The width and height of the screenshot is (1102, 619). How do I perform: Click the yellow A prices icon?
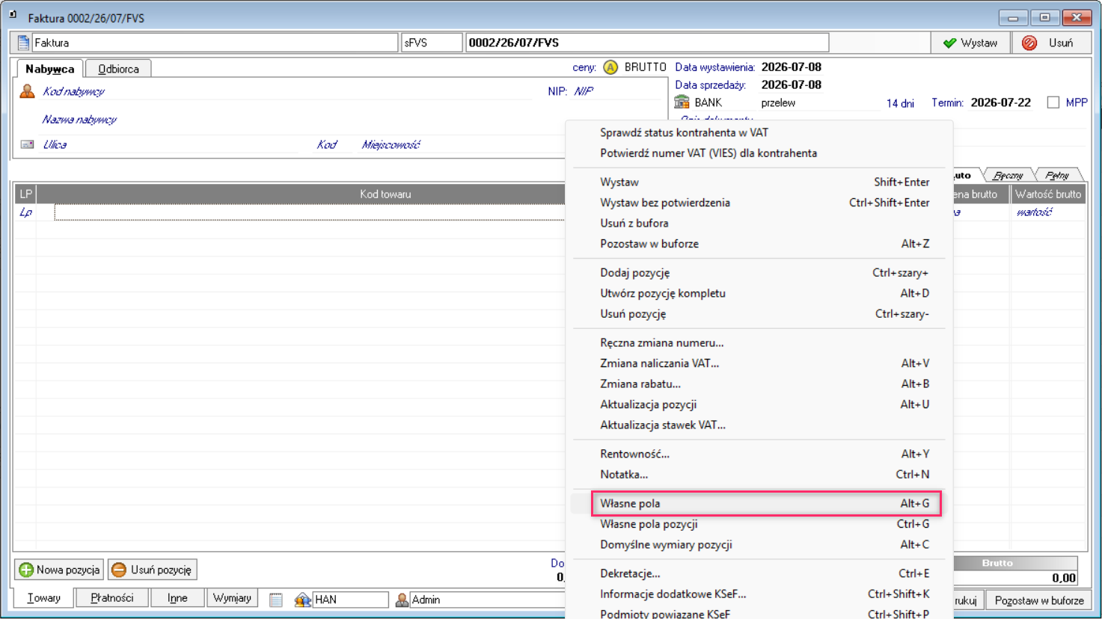(x=610, y=67)
